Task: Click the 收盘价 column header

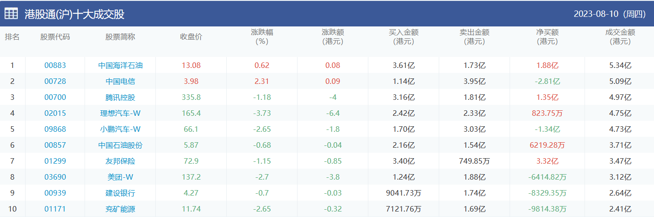Action: click(x=191, y=37)
